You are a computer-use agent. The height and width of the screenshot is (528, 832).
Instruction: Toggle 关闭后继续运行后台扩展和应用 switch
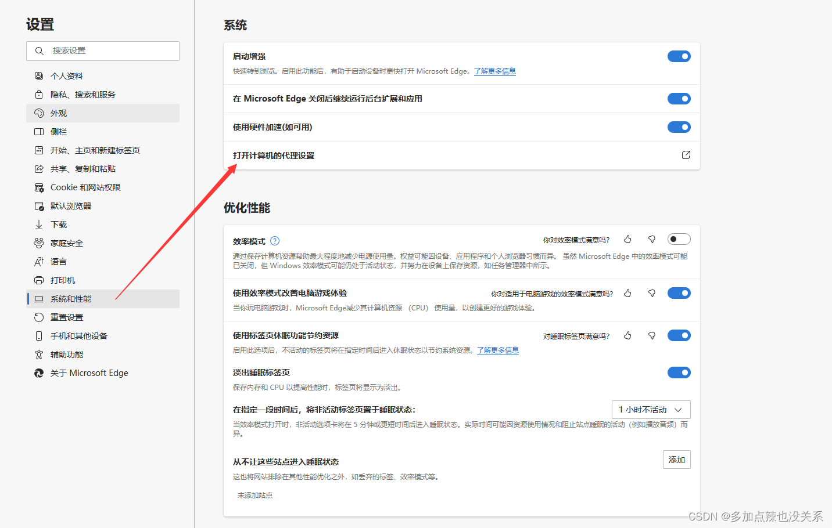pos(679,99)
